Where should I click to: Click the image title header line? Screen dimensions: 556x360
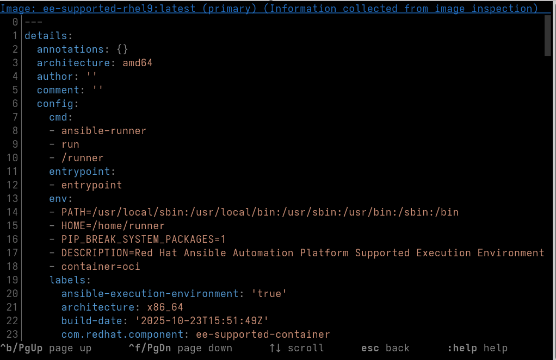(269, 8)
